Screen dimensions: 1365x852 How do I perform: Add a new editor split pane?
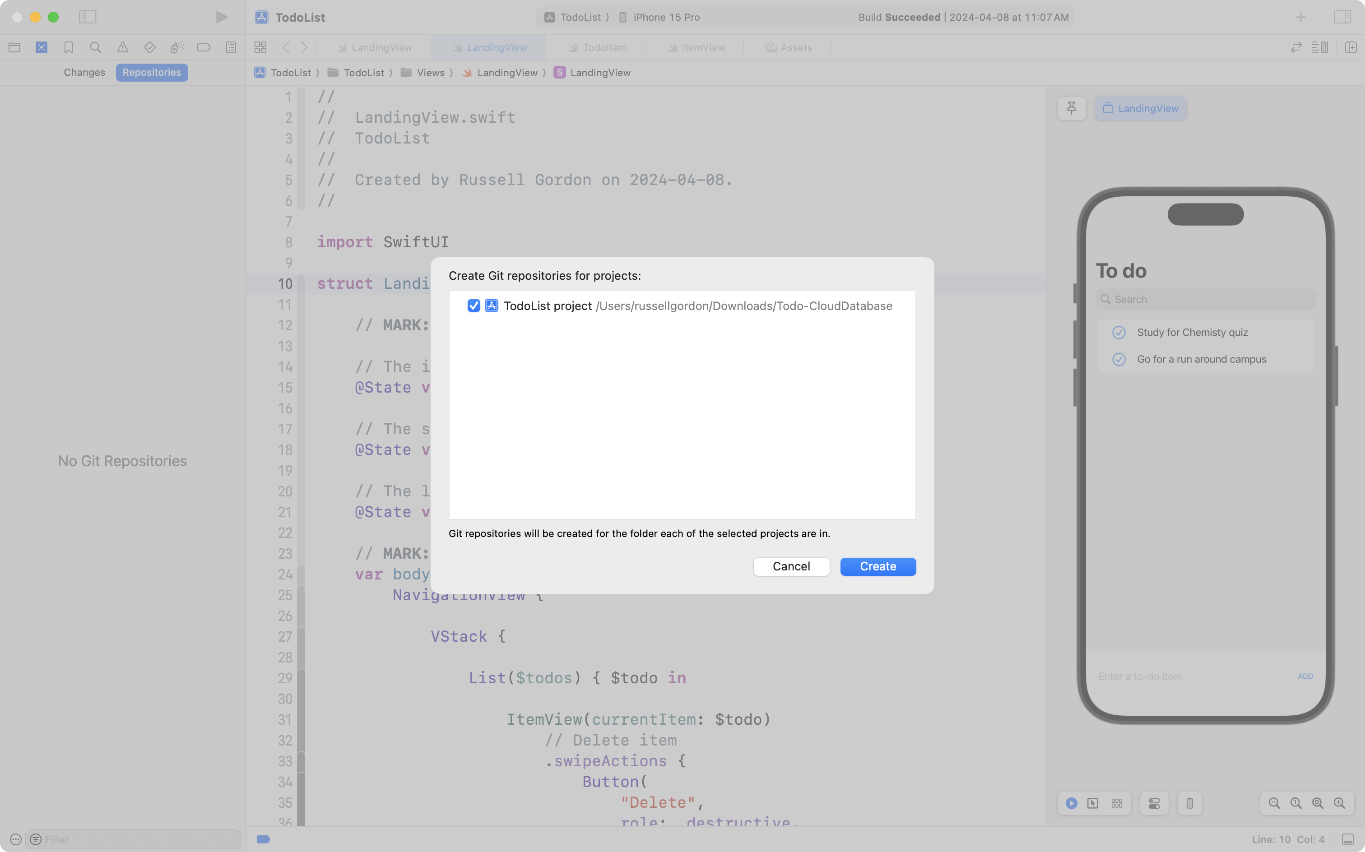[x=1351, y=47]
